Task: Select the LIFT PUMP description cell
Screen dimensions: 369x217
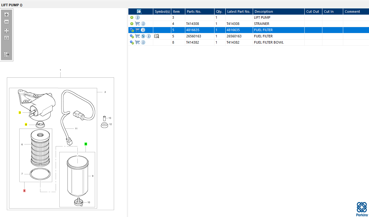Action: (279, 17)
